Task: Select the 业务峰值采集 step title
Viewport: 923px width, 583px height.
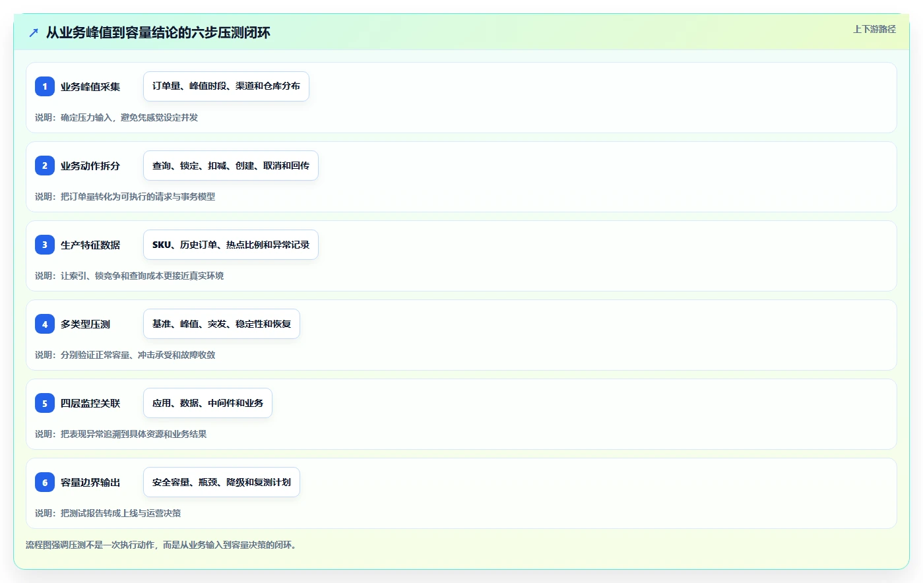Action: pyautogui.click(x=90, y=86)
